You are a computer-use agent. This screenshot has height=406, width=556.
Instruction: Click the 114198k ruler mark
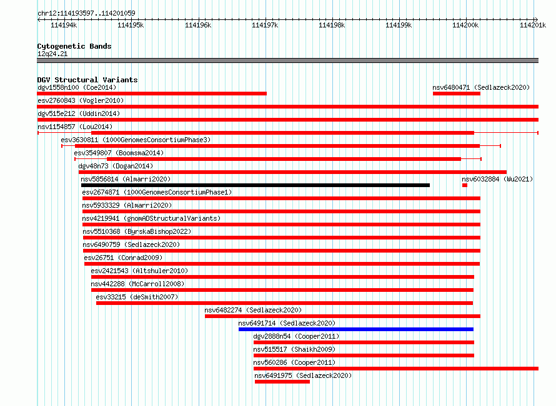pyautogui.click(x=332, y=25)
